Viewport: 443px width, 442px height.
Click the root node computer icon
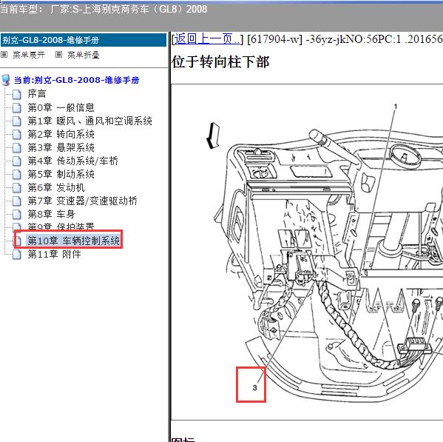click(x=6, y=80)
